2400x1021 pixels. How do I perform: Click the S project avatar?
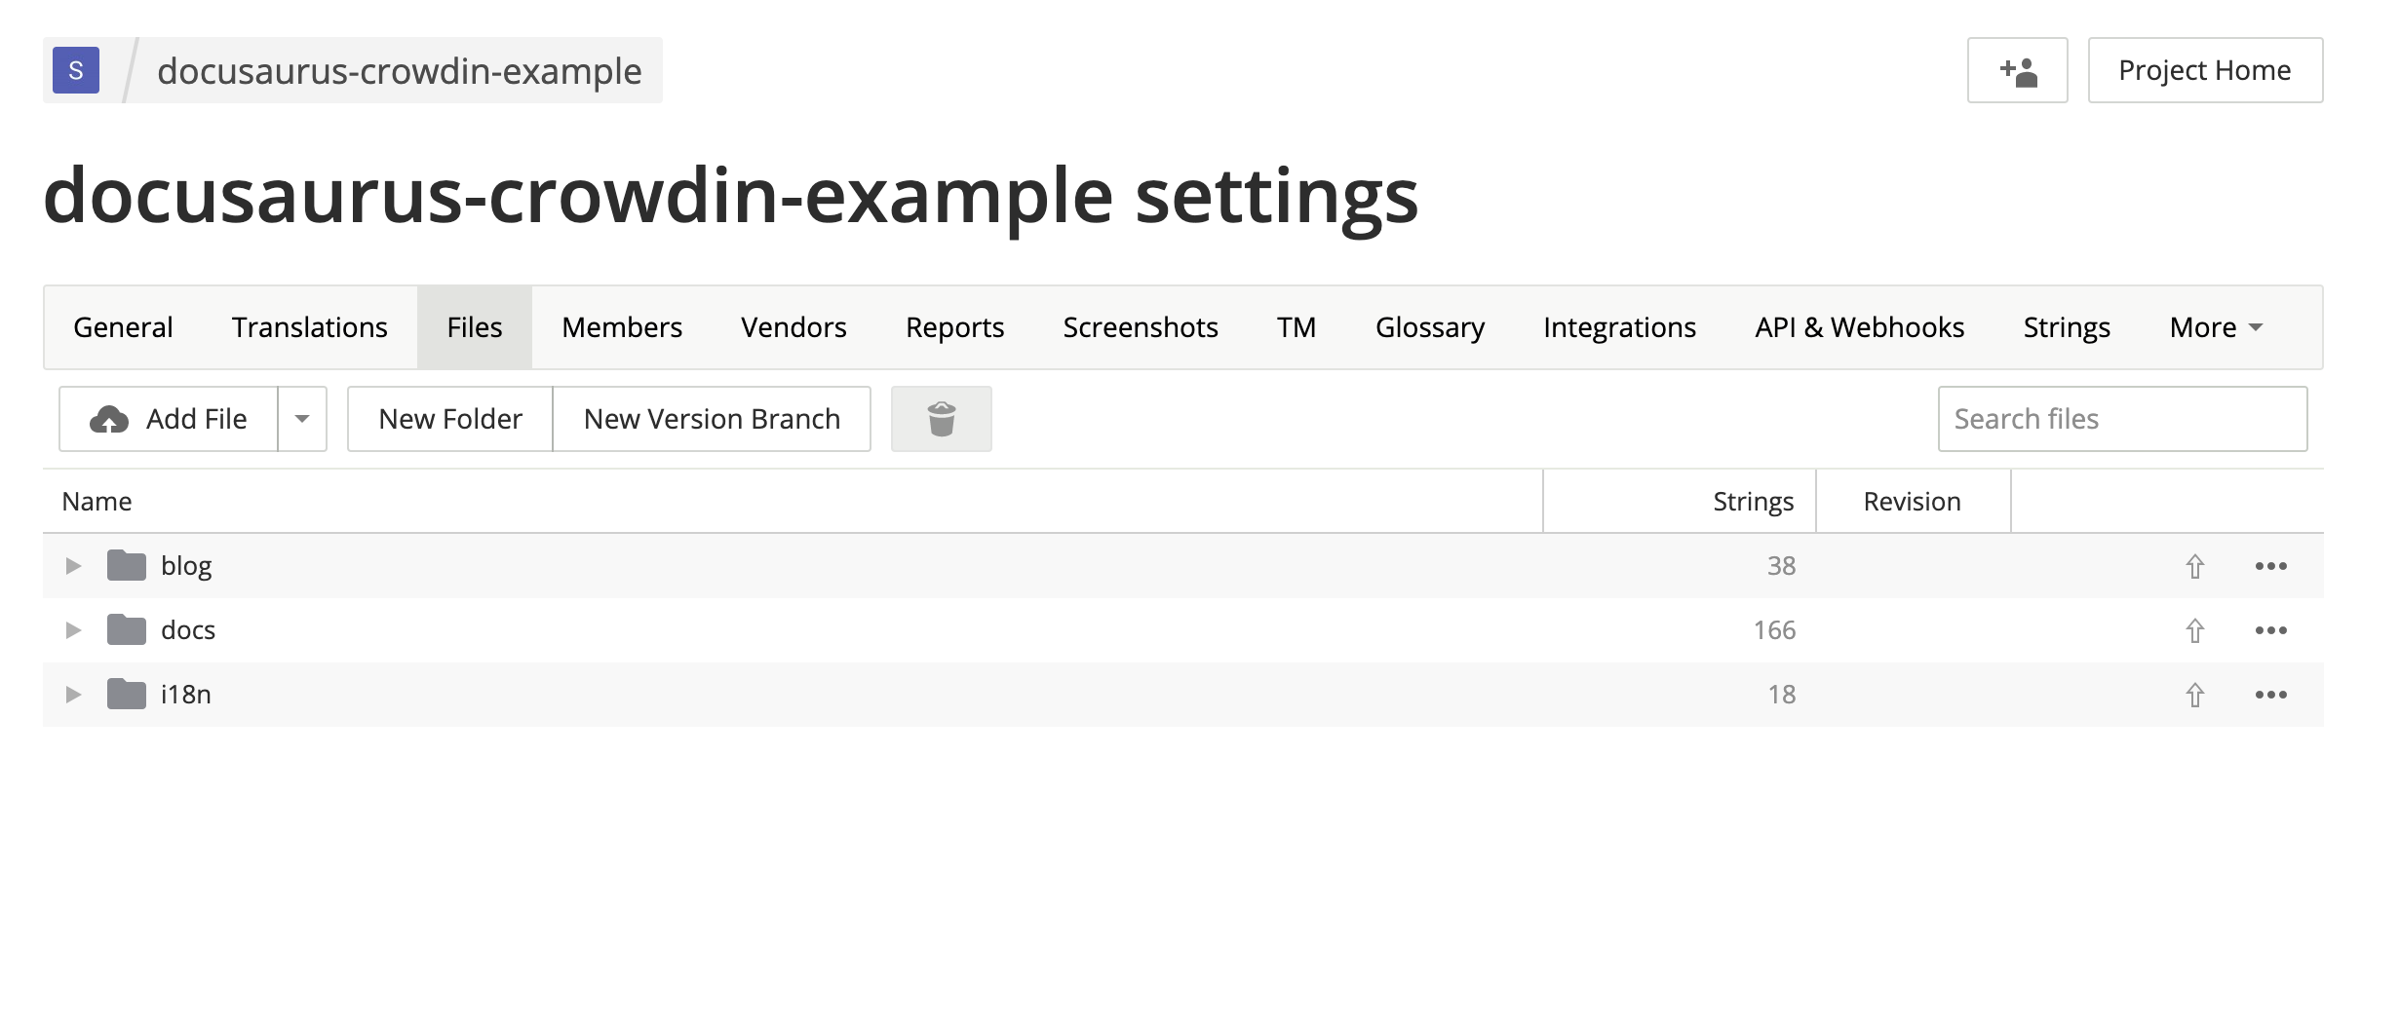click(x=74, y=69)
